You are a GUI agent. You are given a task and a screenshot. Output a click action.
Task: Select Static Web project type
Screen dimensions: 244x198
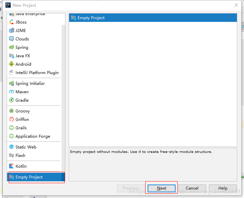pyautogui.click(x=34, y=147)
